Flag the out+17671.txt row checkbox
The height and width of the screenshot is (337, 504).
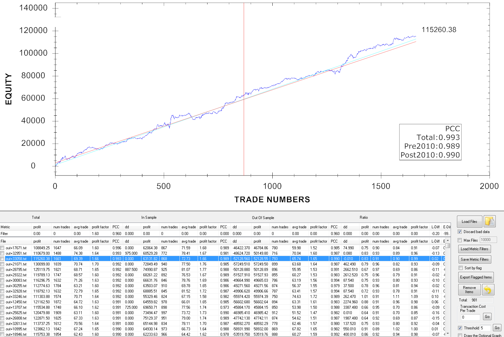(2, 248)
